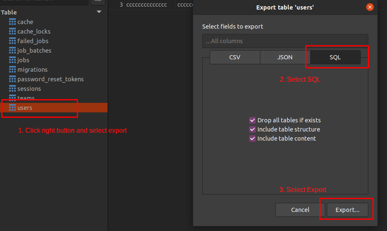This screenshot has height=231, width=387.
Task: Click the migrations table icon
Action: (12, 70)
